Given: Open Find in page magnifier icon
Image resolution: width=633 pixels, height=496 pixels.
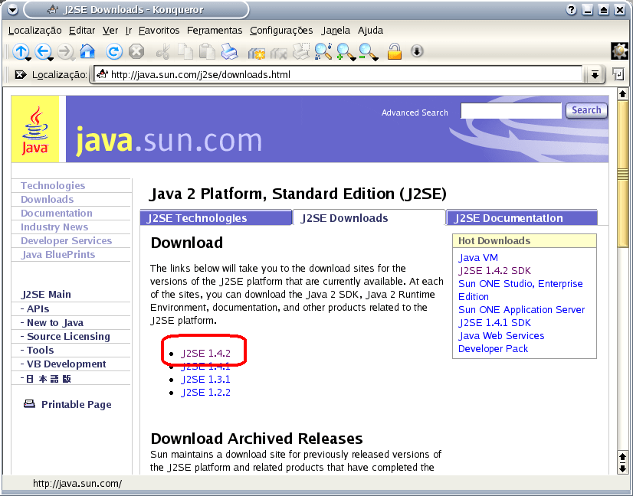Looking at the screenshot, I should [323, 51].
